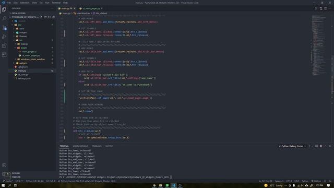Switch to the Debug Console panel tab
The height and width of the screenshot is (188, 334).
click(x=80, y=146)
